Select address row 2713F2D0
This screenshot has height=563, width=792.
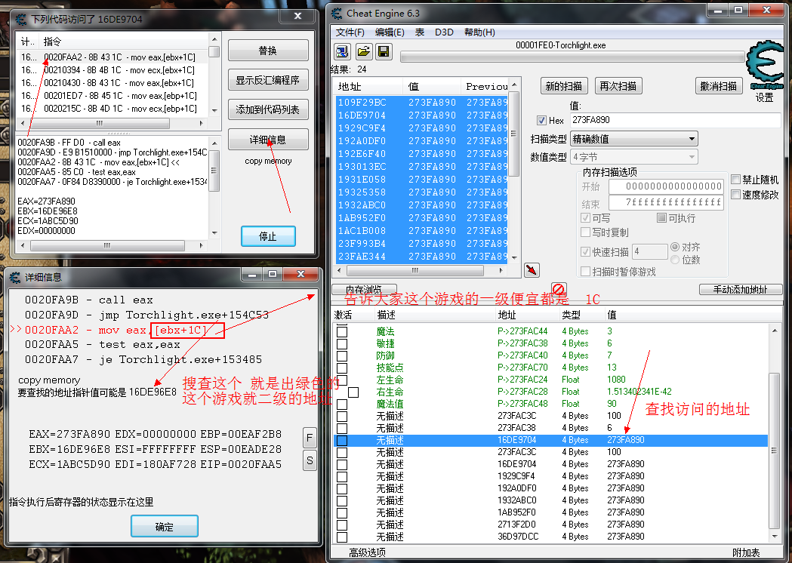pyautogui.click(x=550, y=525)
